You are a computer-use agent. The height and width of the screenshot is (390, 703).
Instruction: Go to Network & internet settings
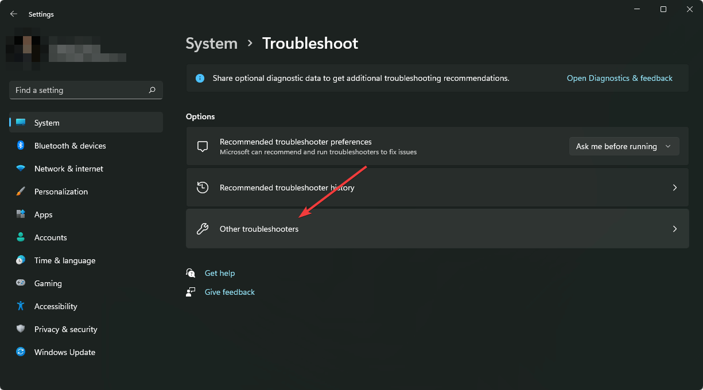86,169
